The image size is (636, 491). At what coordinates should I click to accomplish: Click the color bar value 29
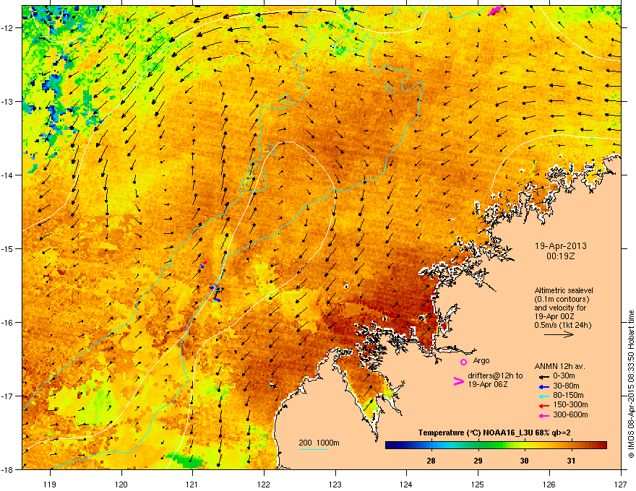478,461
